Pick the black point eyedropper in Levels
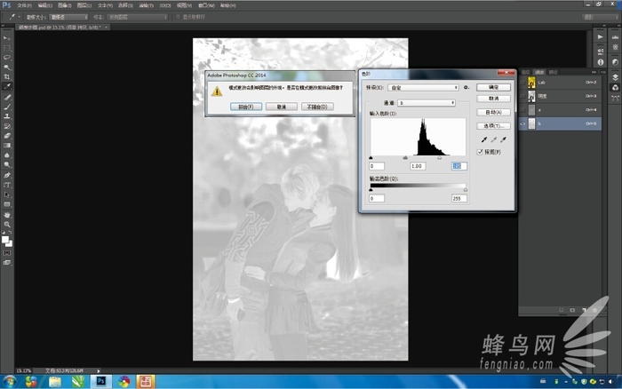Screen dimensions: 622x389 point(484,139)
